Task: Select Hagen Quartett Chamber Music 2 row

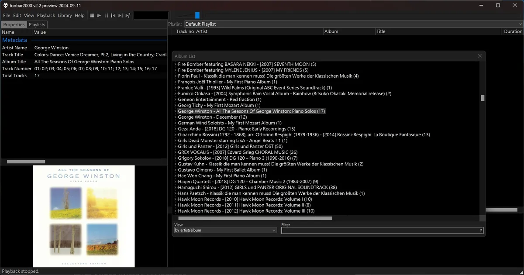Action: pos(248,182)
